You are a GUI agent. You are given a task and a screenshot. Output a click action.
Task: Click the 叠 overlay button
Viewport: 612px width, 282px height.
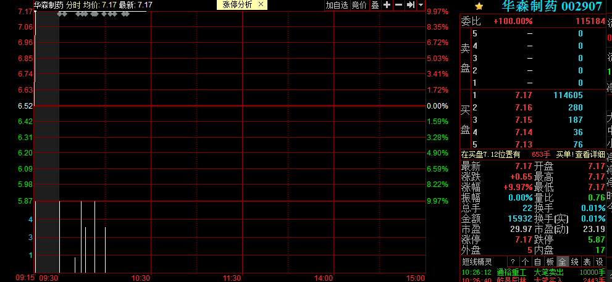(375, 5)
